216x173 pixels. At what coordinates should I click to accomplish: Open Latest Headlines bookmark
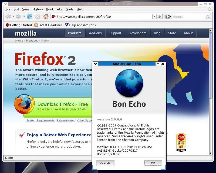pos(48,25)
